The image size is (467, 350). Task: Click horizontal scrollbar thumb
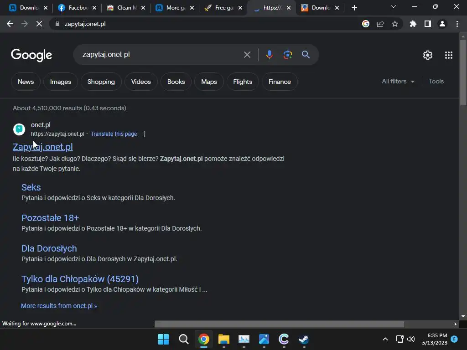tap(280, 324)
